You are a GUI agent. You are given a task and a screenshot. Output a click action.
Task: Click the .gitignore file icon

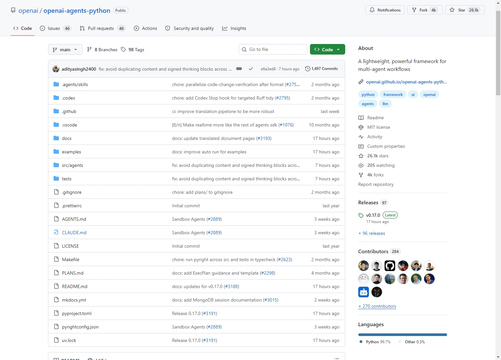(56, 192)
